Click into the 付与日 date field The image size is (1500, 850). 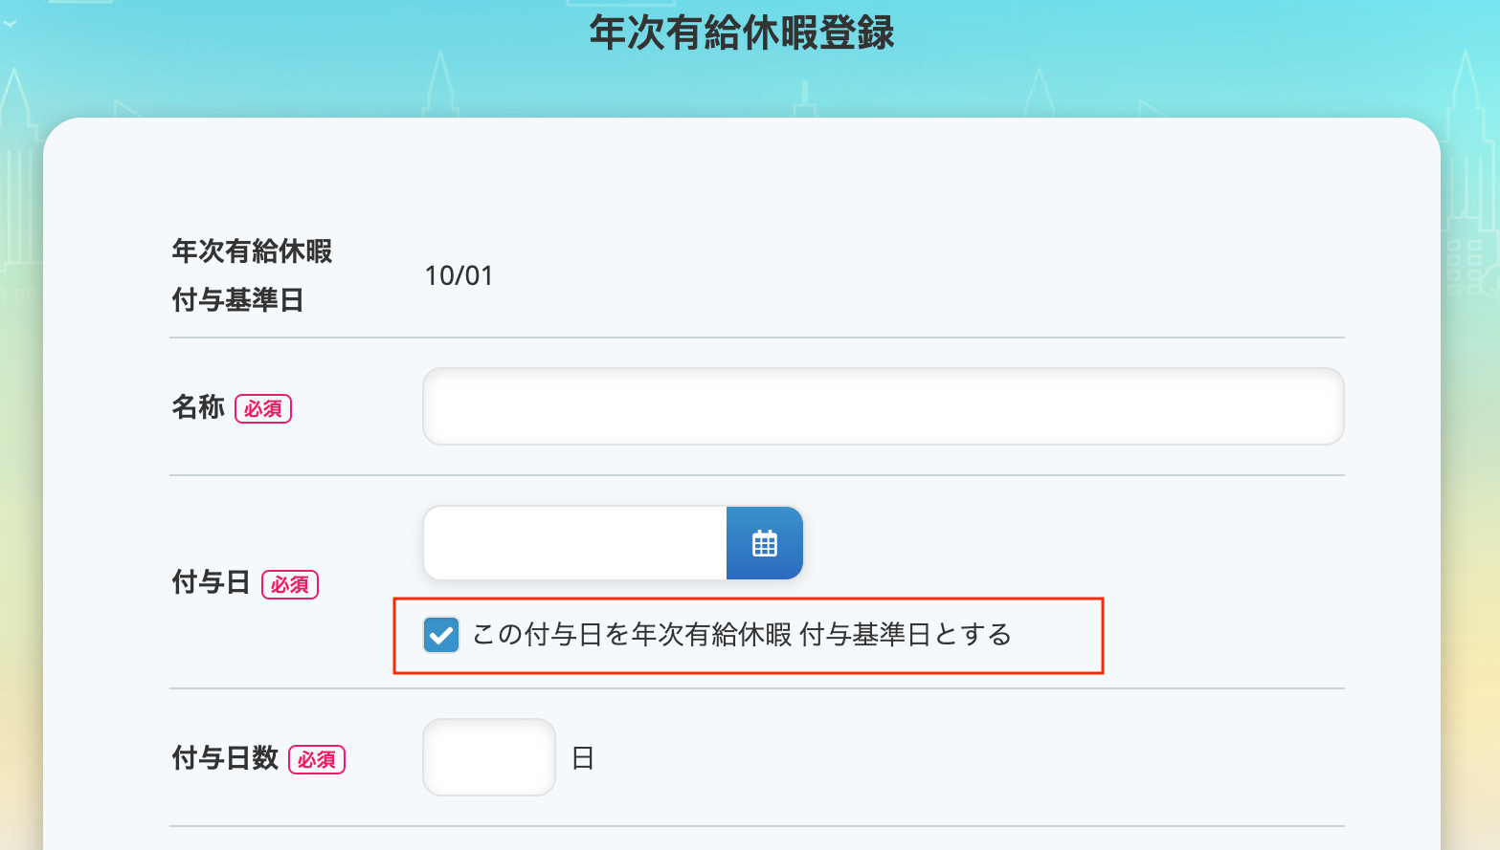574,543
